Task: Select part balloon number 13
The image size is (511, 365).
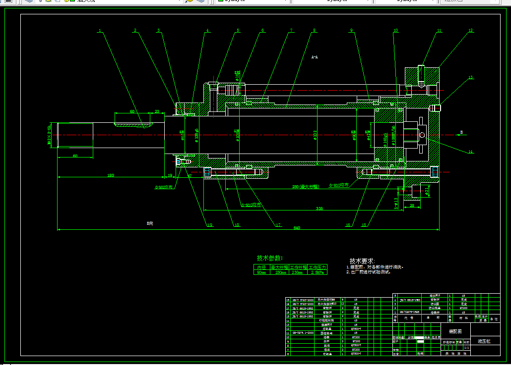Action: pyautogui.click(x=471, y=78)
